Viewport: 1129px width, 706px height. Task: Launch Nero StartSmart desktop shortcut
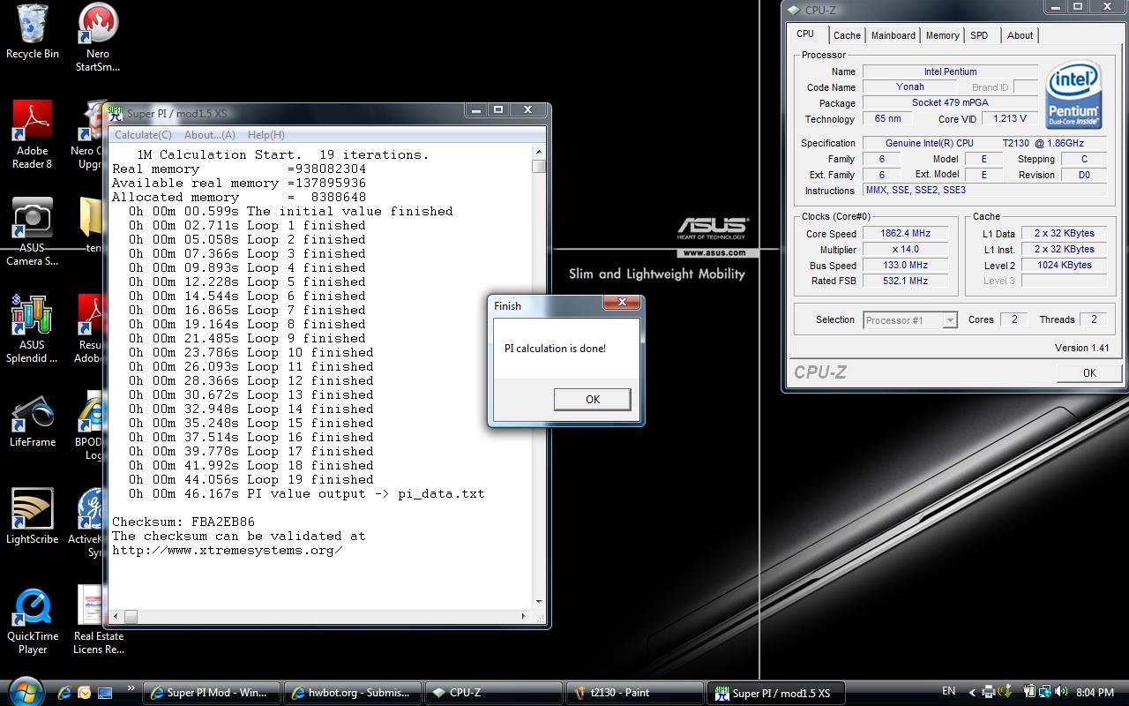(x=98, y=37)
